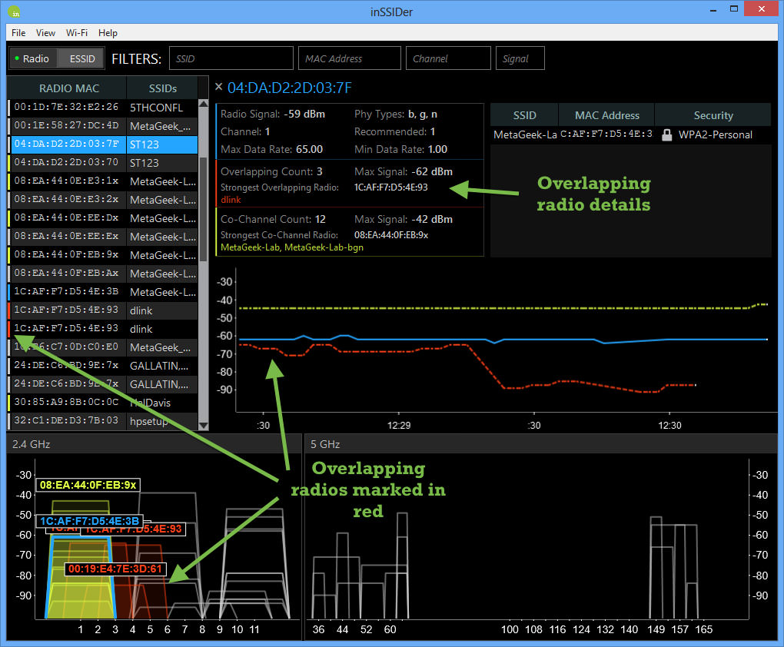784x647 pixels.
Task: Click the MAC Address header in details table
Action: click(606, 115)
